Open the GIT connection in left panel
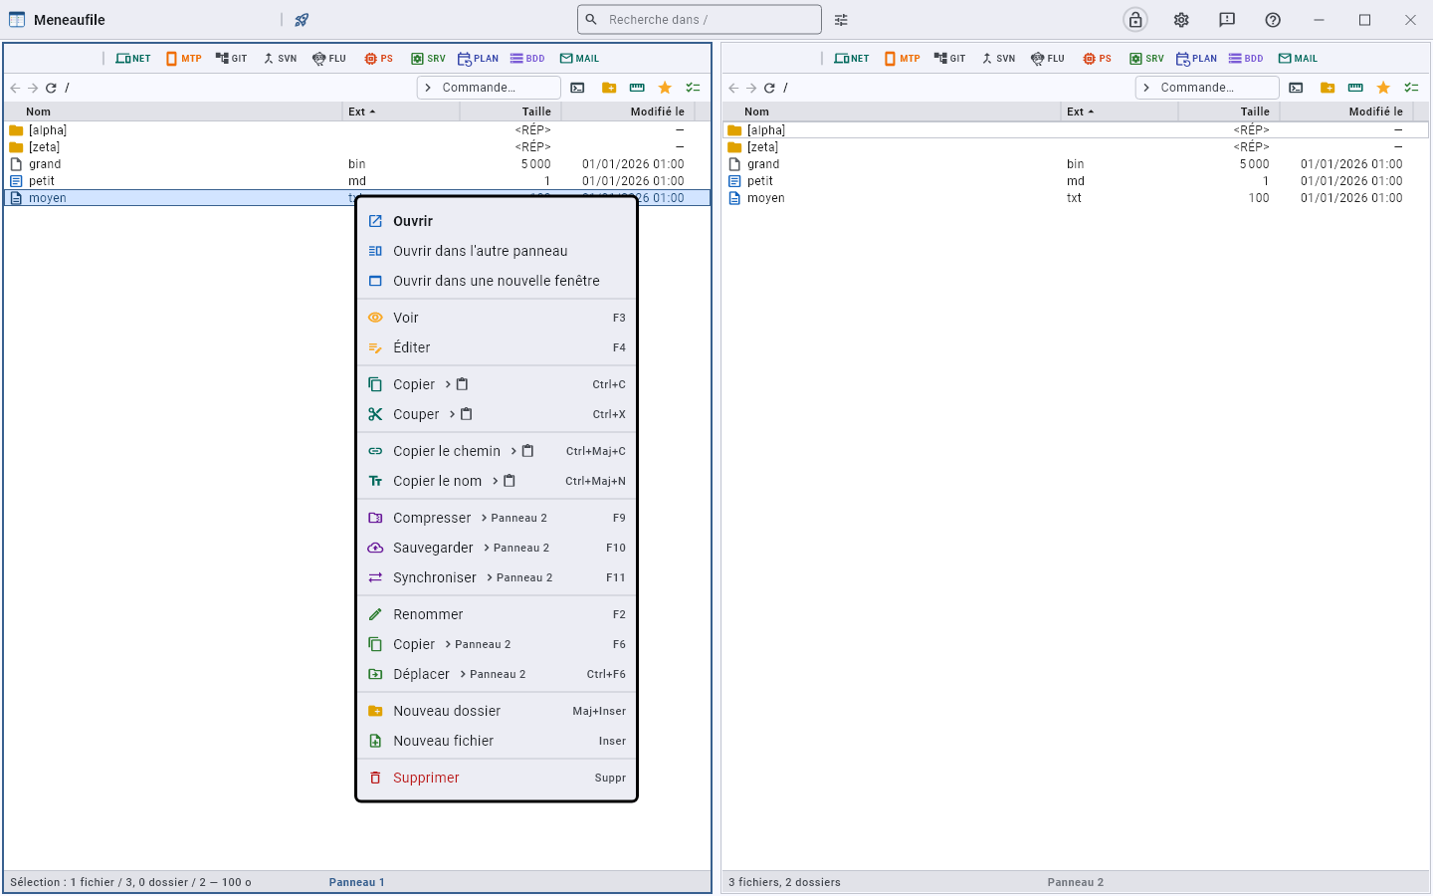Screen dimensions: 1433x896 tap(231, 59)
